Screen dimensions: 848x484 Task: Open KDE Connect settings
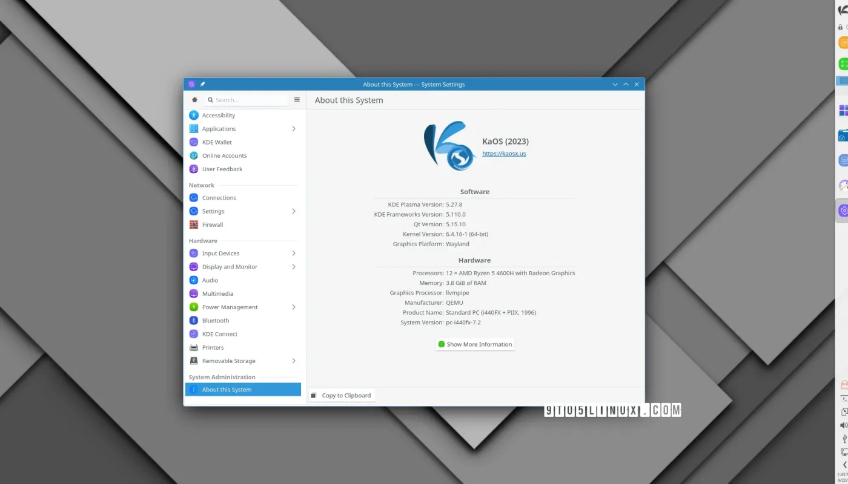point(194,333)
